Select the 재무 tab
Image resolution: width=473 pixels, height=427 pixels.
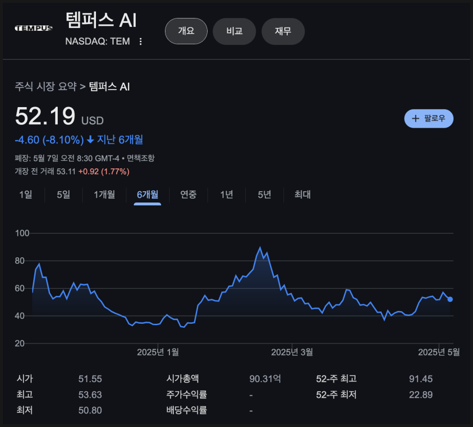pyautogui.click(x=283, y=31)
